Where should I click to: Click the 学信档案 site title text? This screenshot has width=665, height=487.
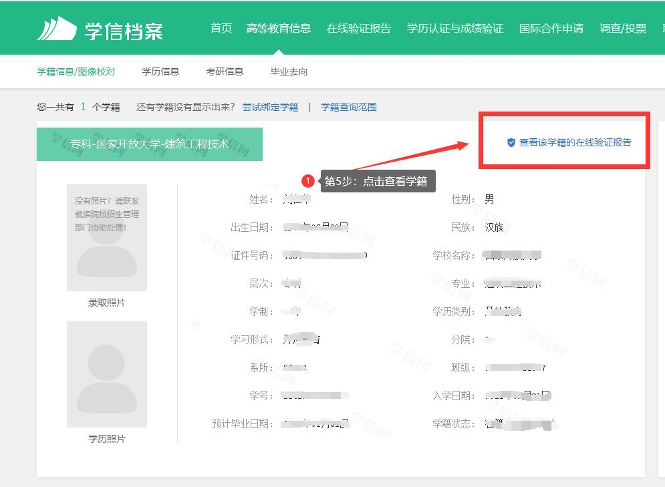tap(124, 31)
